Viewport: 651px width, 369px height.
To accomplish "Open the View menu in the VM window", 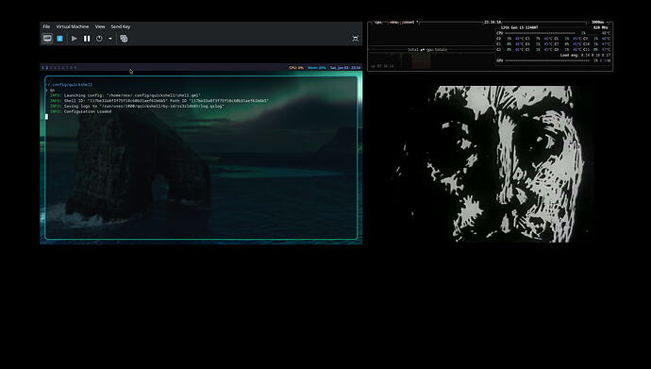I will [x=100, y=26].
